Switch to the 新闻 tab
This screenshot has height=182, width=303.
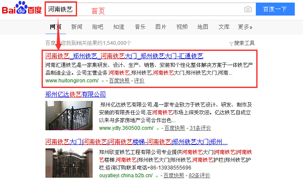point(77,27)
